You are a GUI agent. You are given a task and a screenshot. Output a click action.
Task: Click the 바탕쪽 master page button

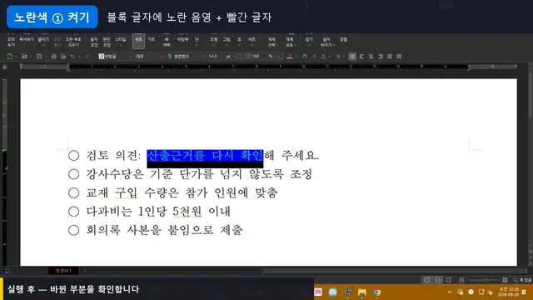pyautogui.click(x=183, y=40)
